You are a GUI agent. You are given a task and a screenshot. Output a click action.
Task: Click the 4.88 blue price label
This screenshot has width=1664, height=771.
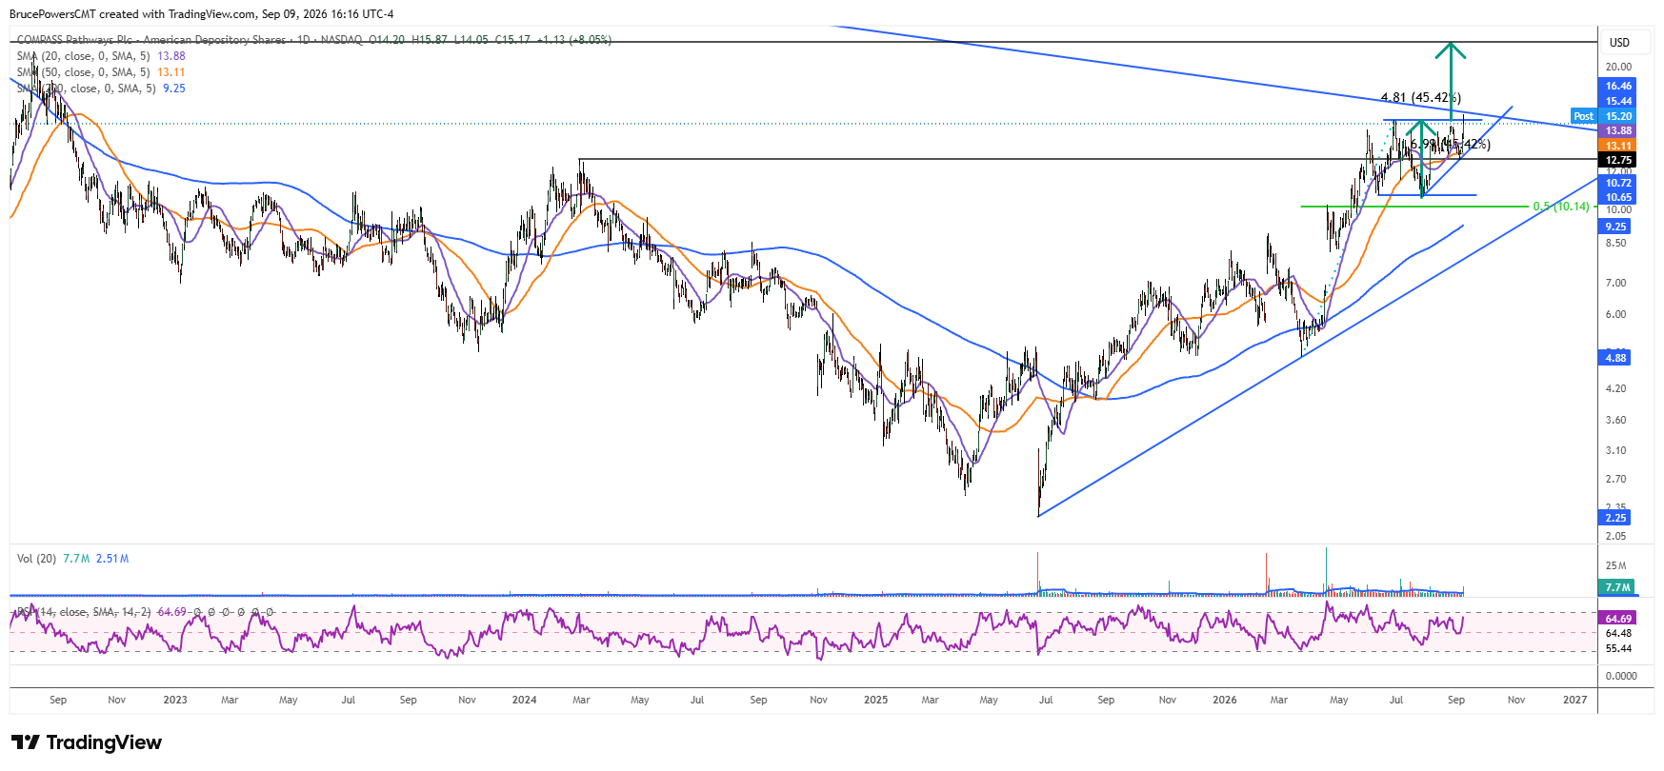(x=1615, y=358)
